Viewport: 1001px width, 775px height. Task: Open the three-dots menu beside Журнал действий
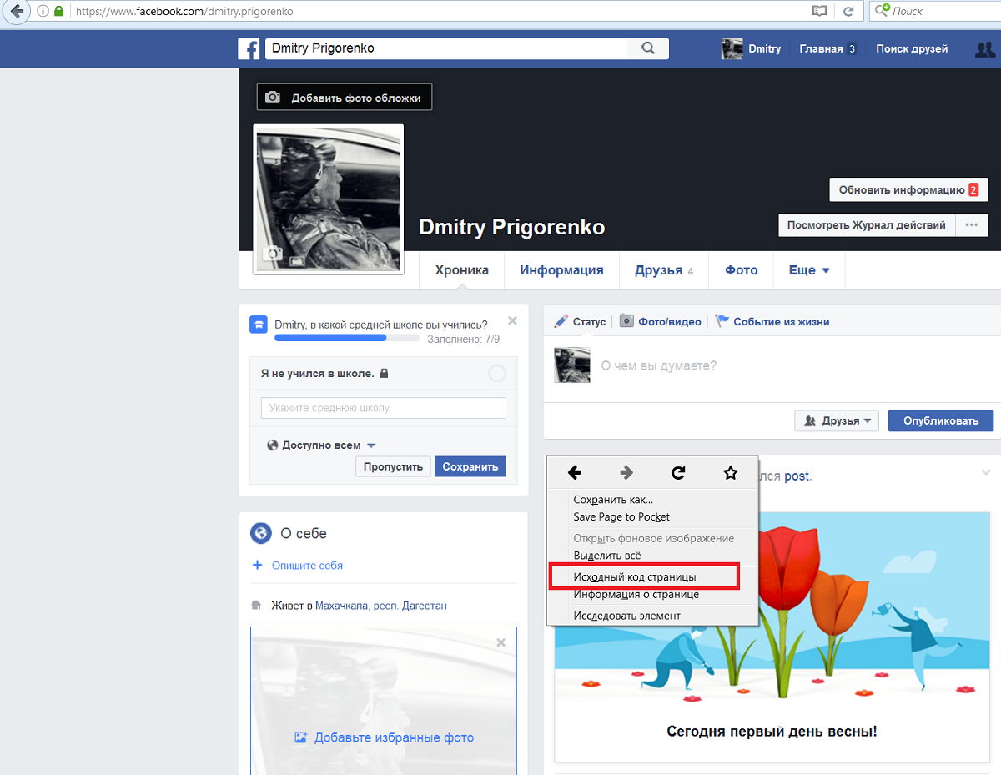(x=971, y=225)
